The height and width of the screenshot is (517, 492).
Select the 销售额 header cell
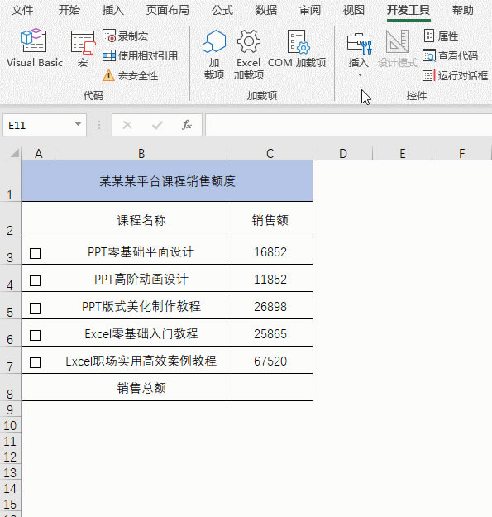point(270,219)
